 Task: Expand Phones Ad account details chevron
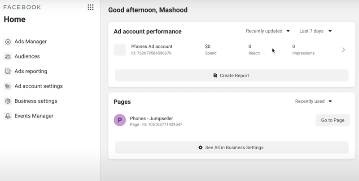[343, 50]
